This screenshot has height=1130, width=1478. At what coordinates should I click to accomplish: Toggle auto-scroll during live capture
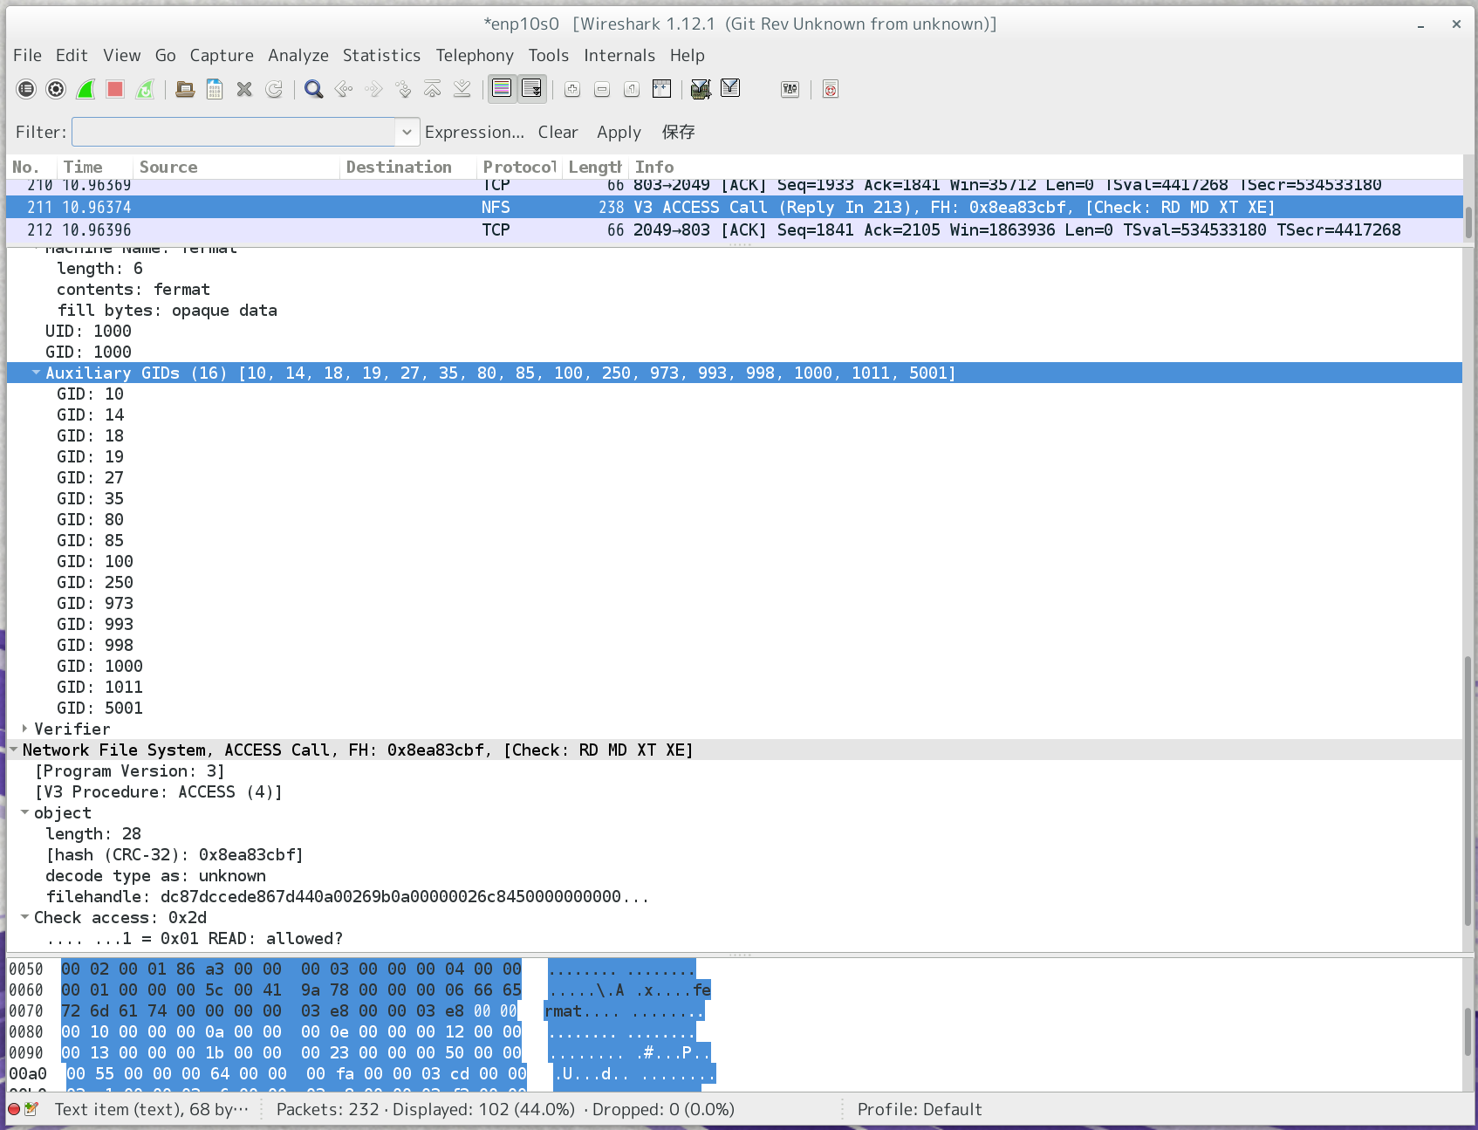(x=531, y=89)
